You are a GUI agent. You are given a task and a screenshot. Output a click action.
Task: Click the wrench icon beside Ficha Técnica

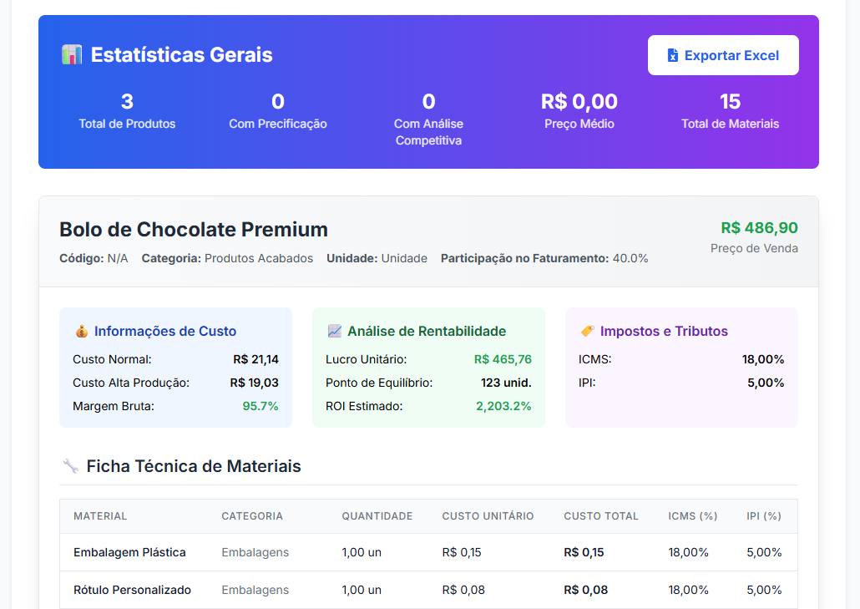70,466
